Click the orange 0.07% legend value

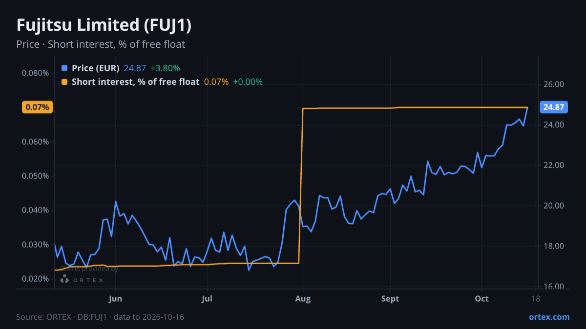pos(216,82)
